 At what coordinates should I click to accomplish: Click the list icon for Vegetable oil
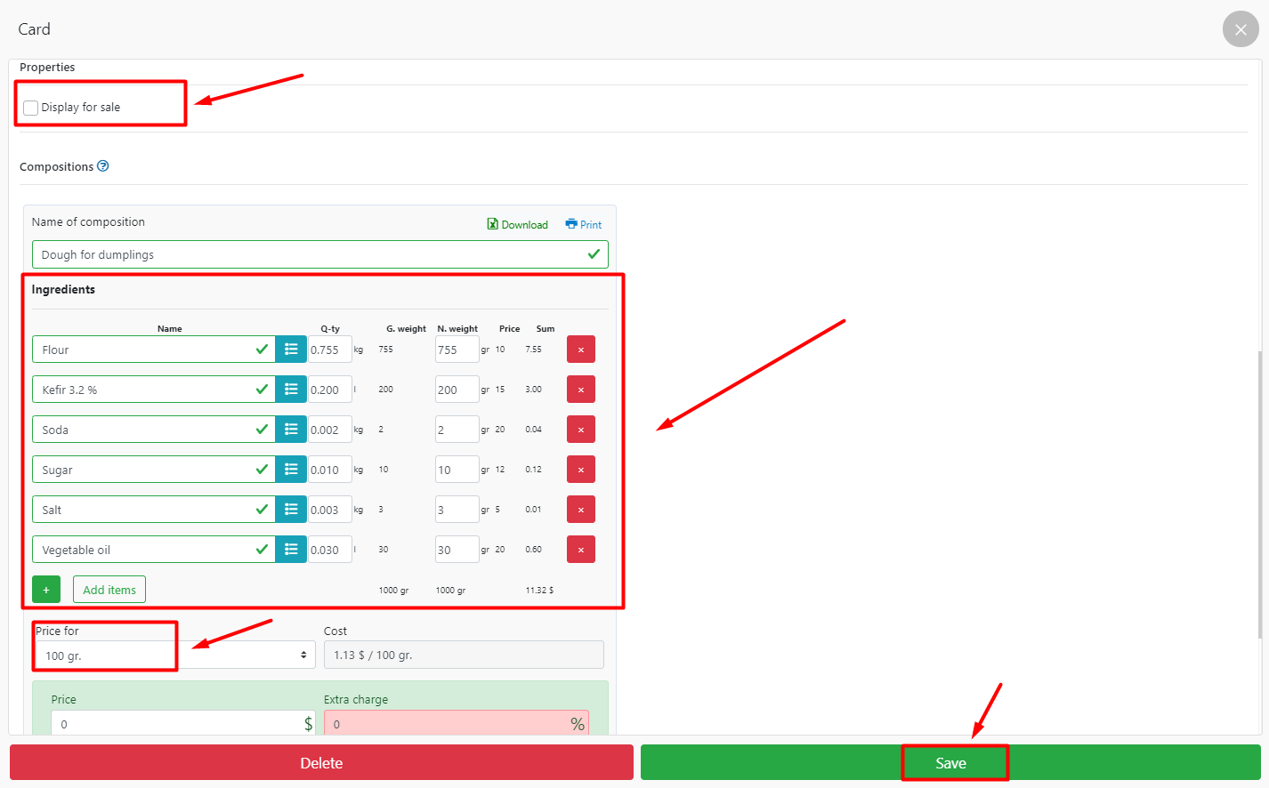tap(291, 550)
